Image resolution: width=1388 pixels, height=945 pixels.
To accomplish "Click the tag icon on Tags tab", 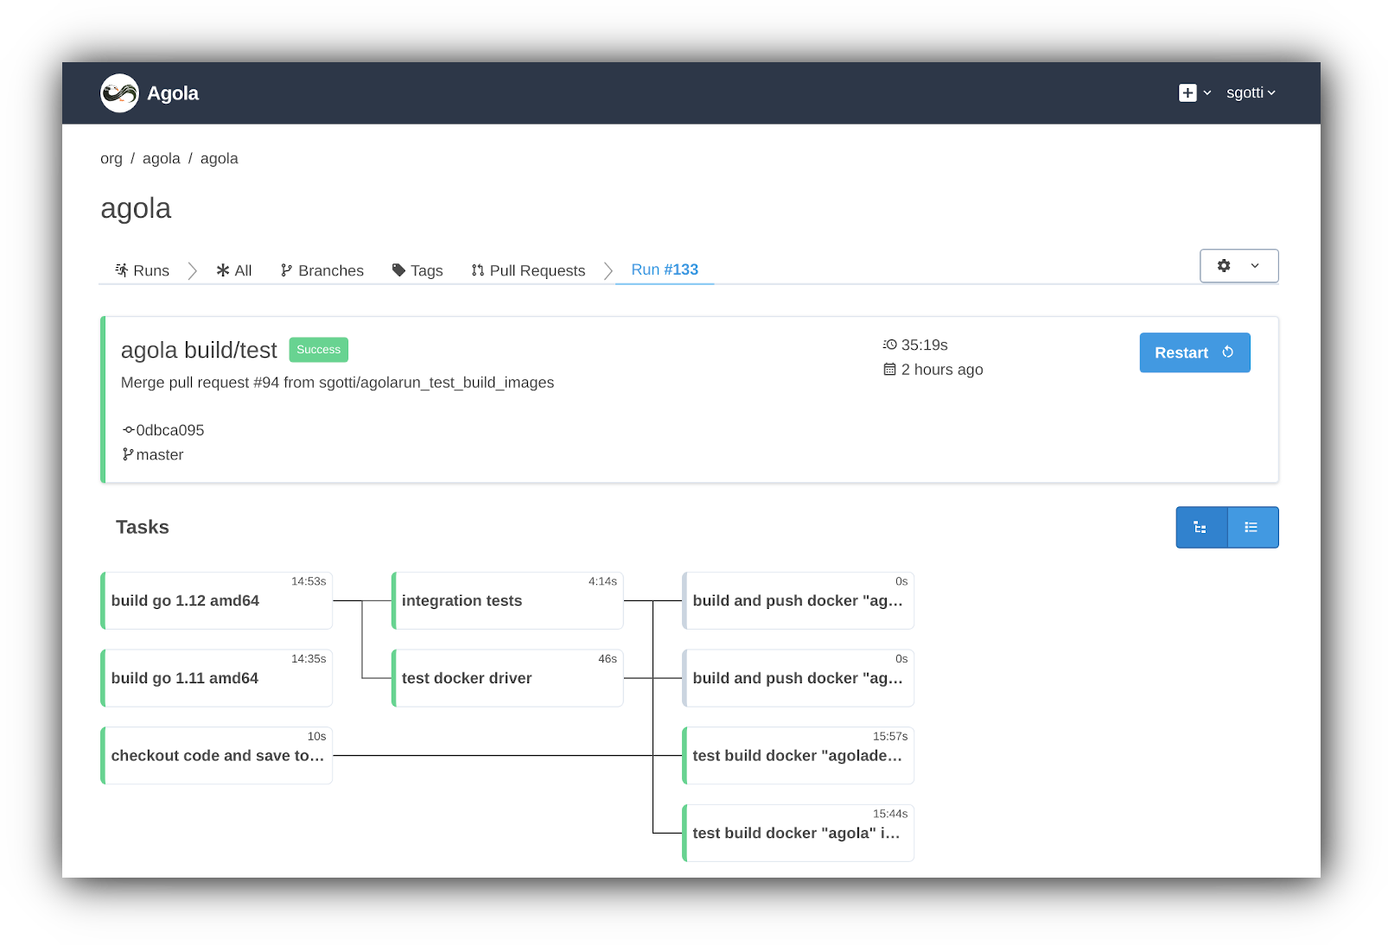I will click(398, 270).
